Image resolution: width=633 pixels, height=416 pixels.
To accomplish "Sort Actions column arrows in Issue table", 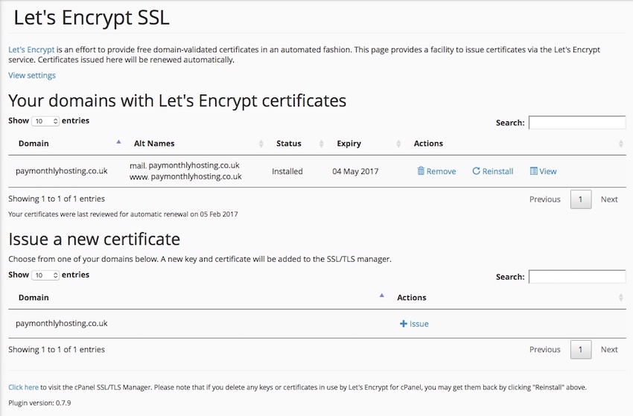I will tap(621, 298).
